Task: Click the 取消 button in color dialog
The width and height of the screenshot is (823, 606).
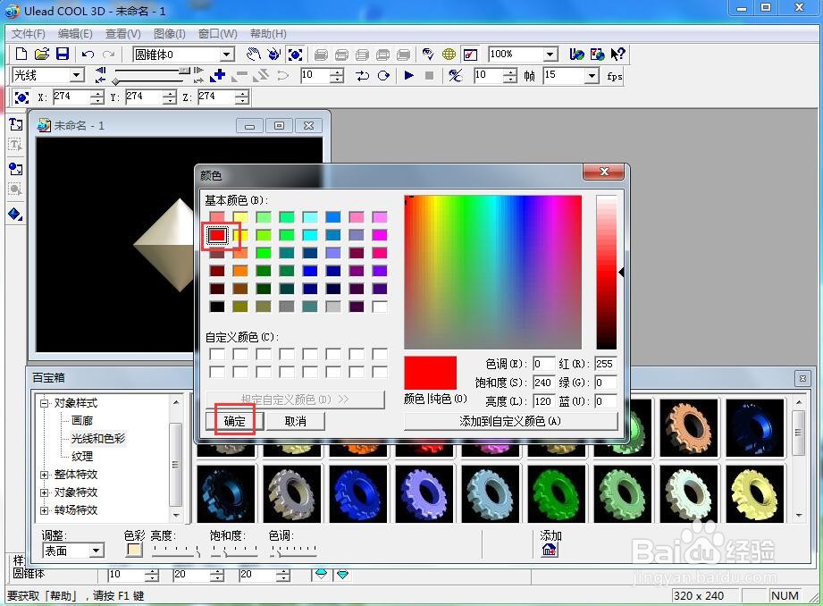Action: pos(296,421)
